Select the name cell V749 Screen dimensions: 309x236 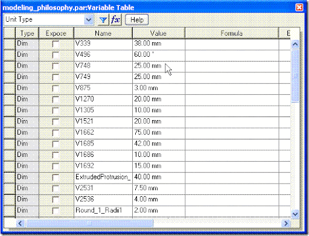(x=103, y=77)
